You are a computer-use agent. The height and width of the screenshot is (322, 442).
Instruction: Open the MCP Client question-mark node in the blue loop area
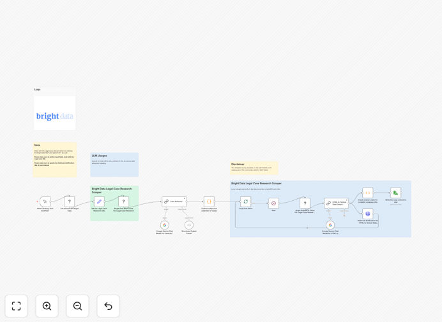[305, 203]
